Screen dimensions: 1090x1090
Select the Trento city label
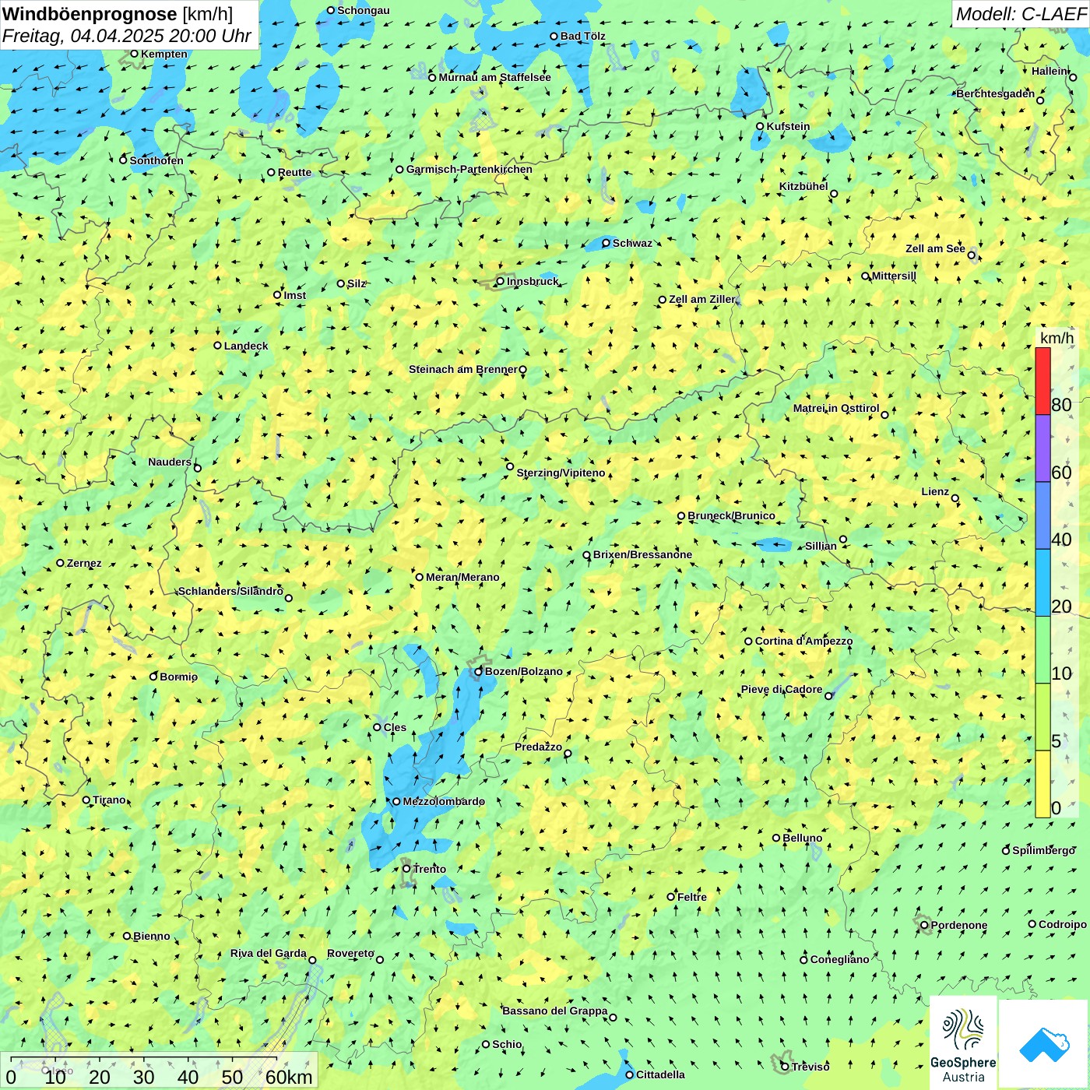click(430, 869)
